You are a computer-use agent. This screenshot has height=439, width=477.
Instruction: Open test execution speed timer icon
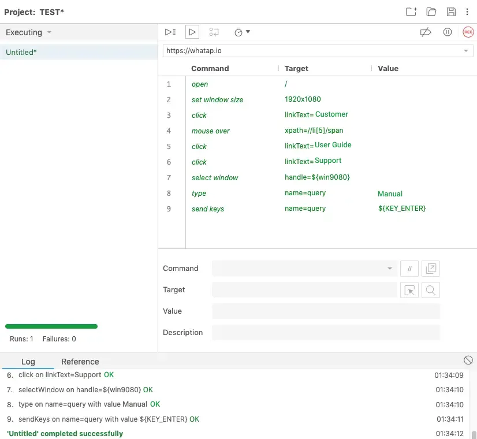(238, 32)
